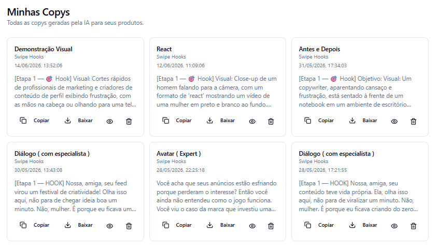The width and height of the screenshot is (437, 250).
Task: Click trash icon on Avatar ( Expert ) card
Action: tap(271, 226)
